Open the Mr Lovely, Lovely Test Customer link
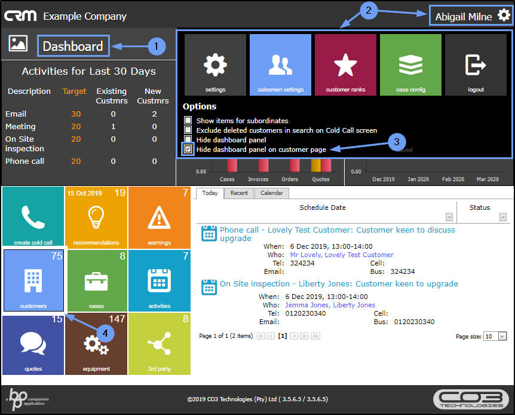Image resolution: width=515 pixels, height=415 pixels. click(x=342, y=255)
